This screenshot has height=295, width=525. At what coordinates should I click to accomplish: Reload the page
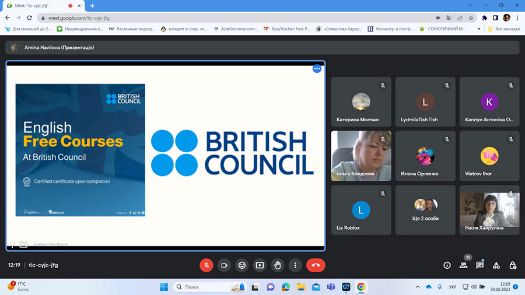point(30,17)
